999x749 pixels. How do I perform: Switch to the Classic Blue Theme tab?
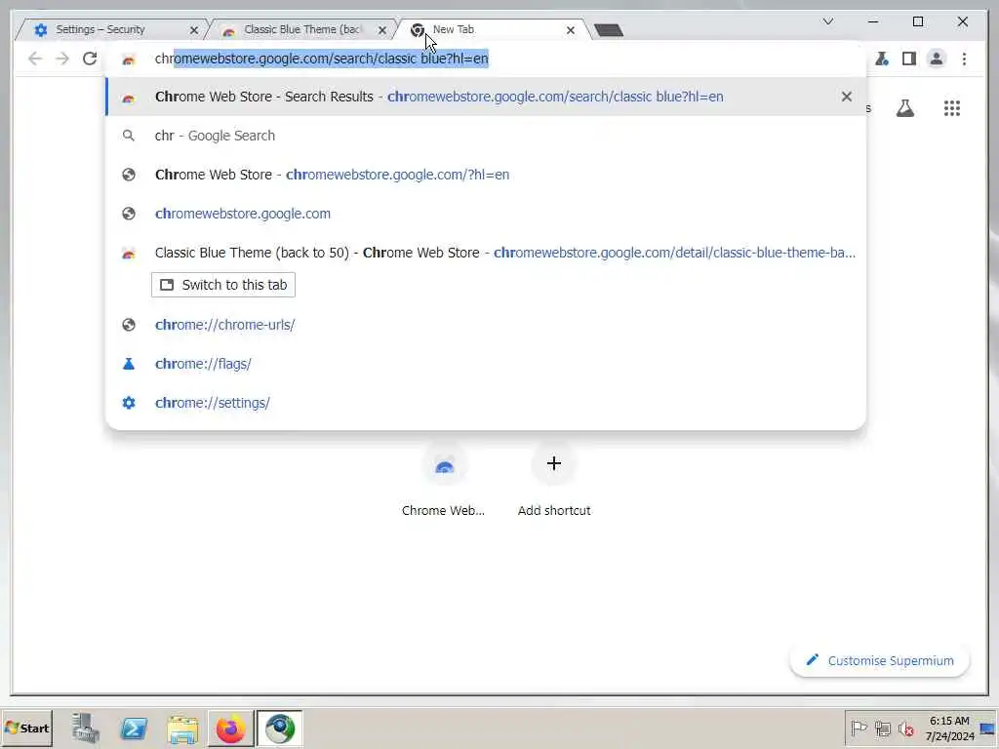pyautogui.click(x=300, y=29)
